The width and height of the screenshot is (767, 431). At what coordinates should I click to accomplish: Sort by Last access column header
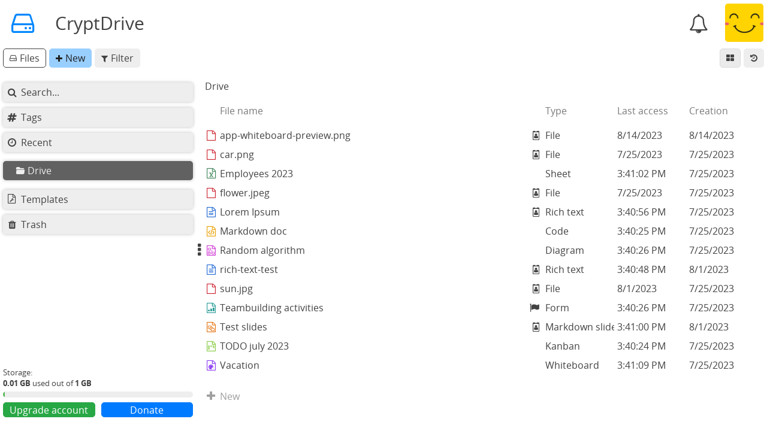642,111
